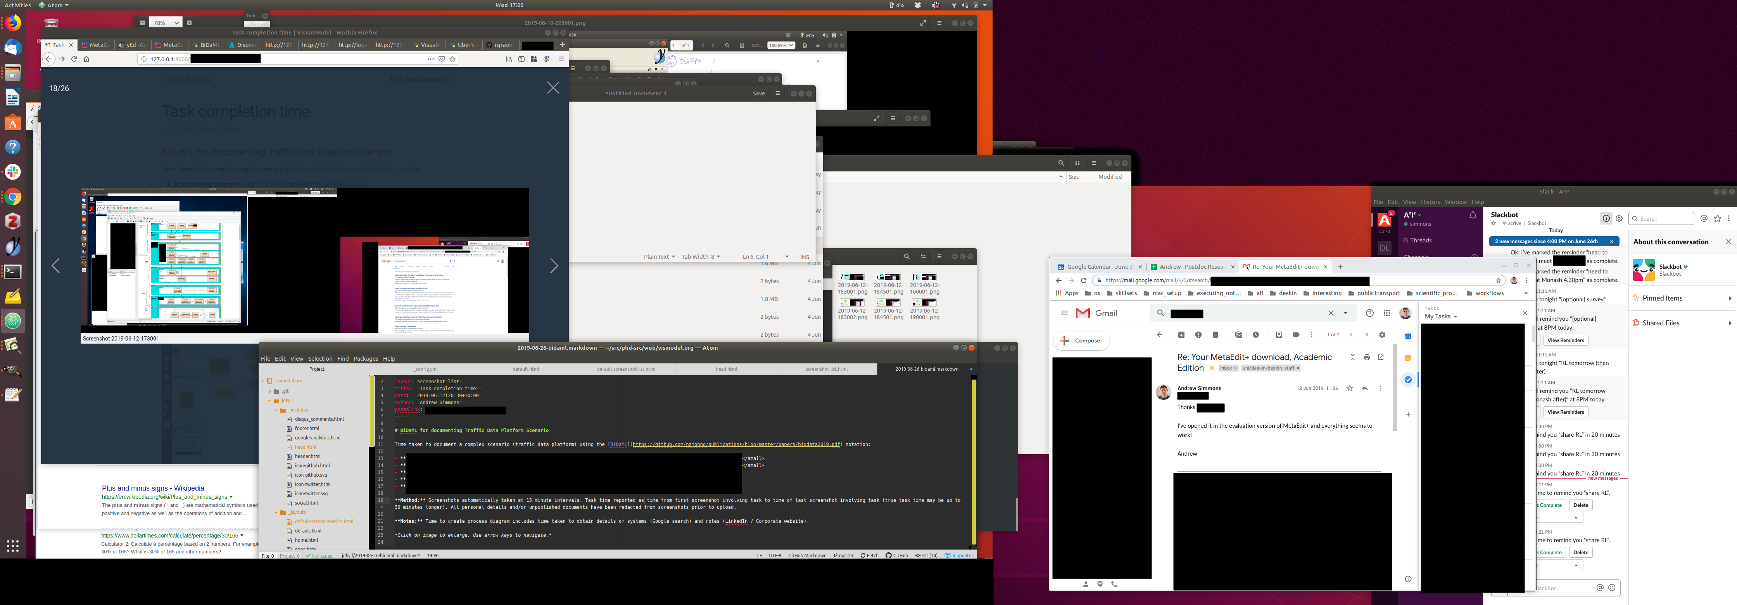Screen dimensions: 1737x605
Task: Click the Gmail delete trash icon
Action: tap(1215, 335)
